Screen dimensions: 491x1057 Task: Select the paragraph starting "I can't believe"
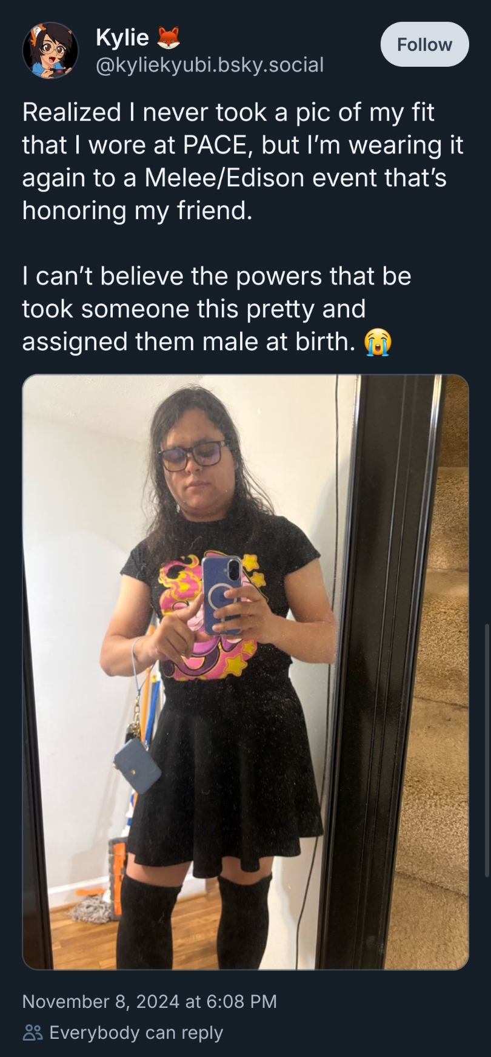tap(217, 309)
